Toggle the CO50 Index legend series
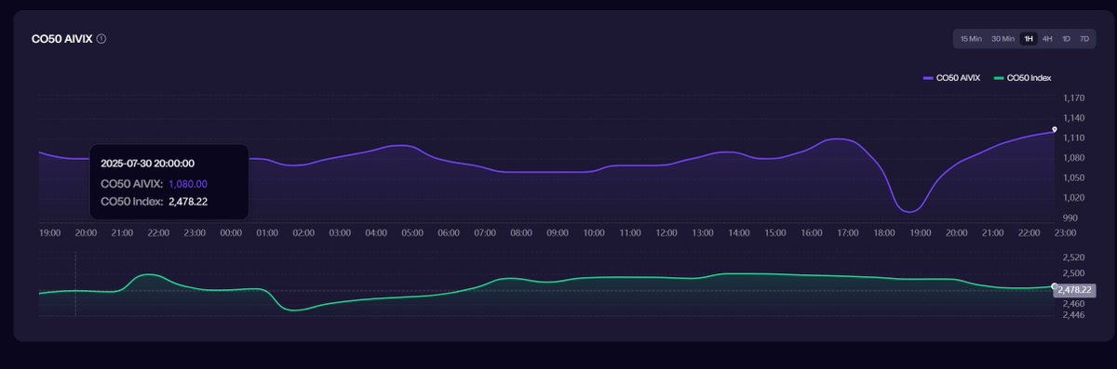The height and width of the screenshot is (369, 1117). pyautogui.click(x=1022, y=78)
